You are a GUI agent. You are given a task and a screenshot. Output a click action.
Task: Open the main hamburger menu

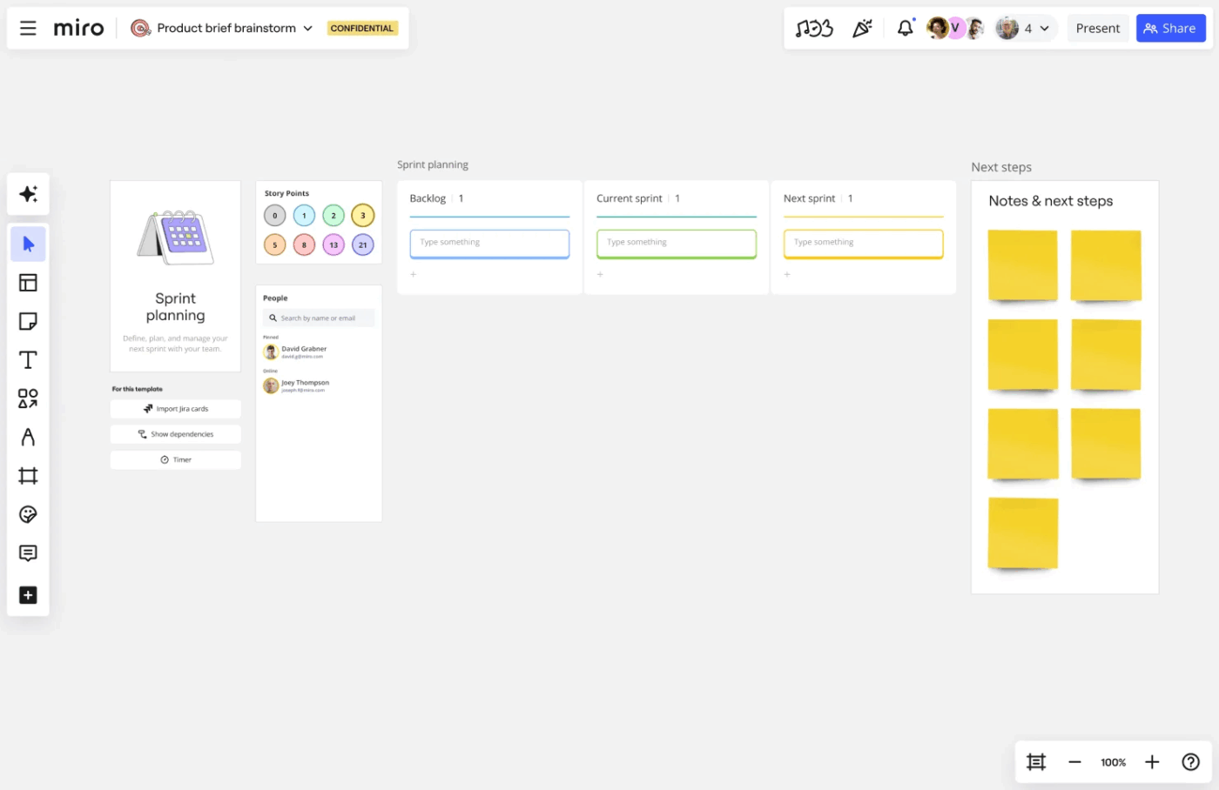28,28
